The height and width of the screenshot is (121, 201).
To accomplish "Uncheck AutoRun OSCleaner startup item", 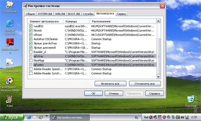I will [31, 39].
